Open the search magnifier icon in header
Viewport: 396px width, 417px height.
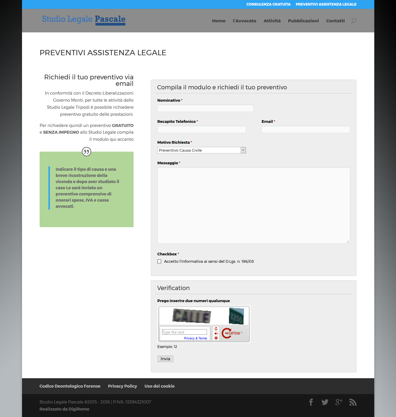point(354,21)
